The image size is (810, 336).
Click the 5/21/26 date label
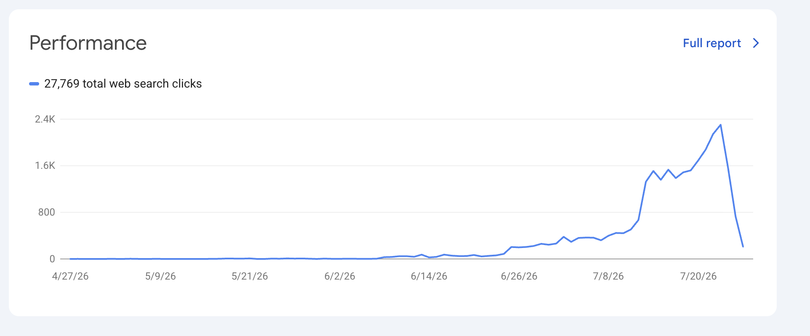[250, 276]
